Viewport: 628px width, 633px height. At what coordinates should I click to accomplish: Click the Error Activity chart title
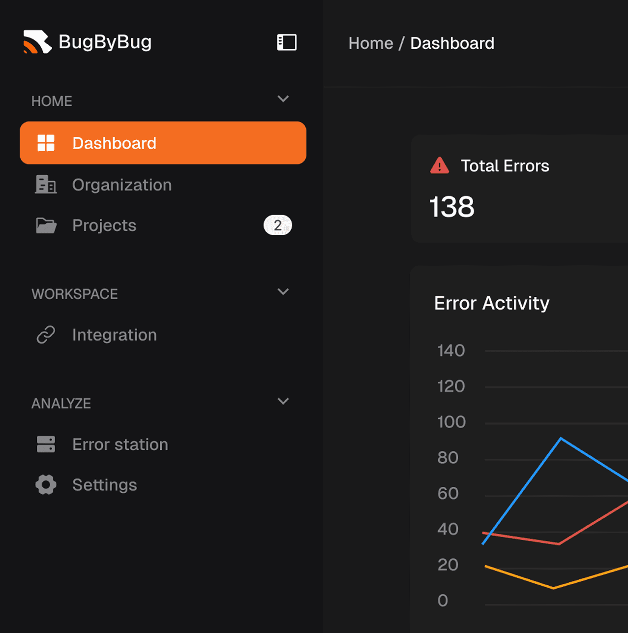tap(492, 303)
